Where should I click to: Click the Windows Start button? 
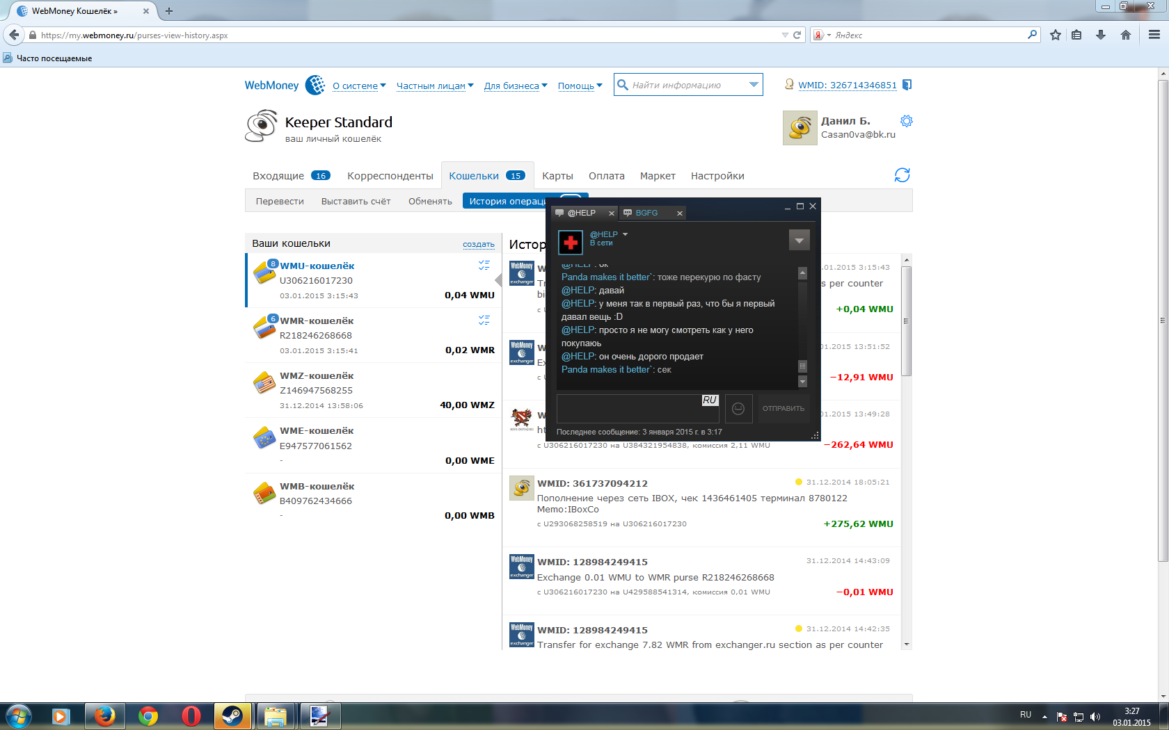[x=19, y=716]
